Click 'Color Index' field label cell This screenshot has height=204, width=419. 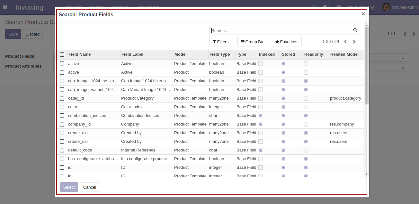tap(132, 107)
